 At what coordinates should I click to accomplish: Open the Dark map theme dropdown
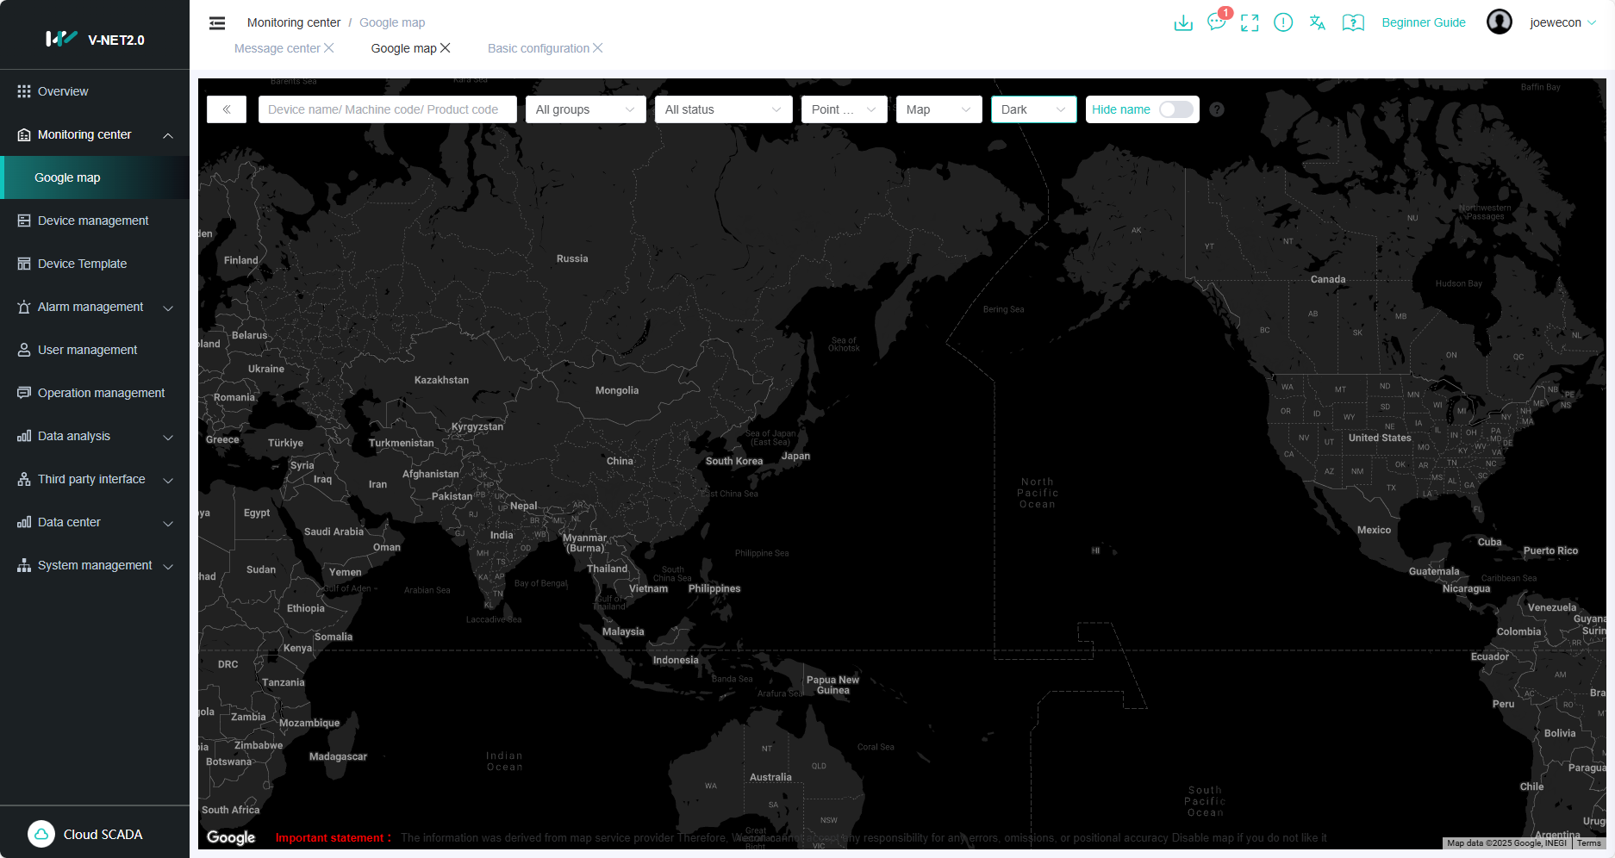pos(1033,109)
